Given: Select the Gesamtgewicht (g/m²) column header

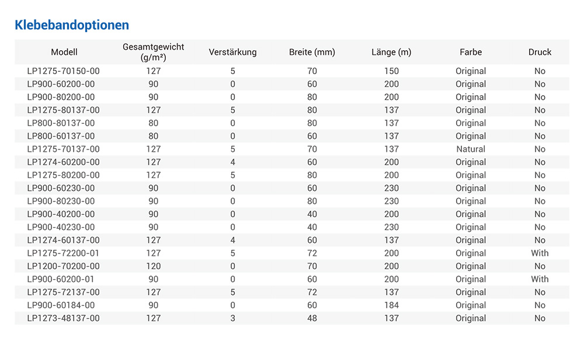Looking at the screenshot, I should (154, 52).
